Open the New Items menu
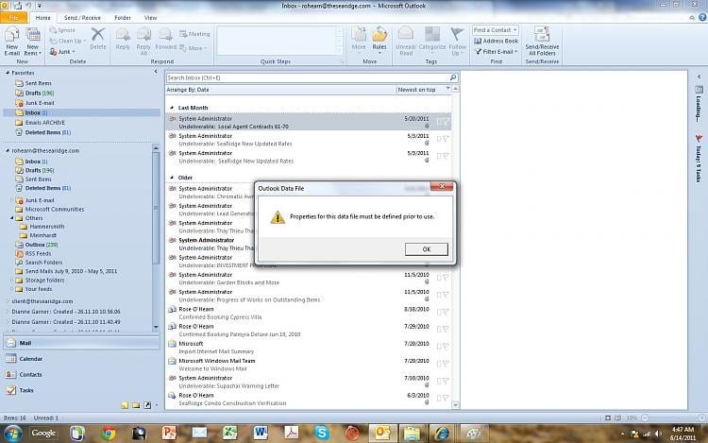 [x=32, y=42]
